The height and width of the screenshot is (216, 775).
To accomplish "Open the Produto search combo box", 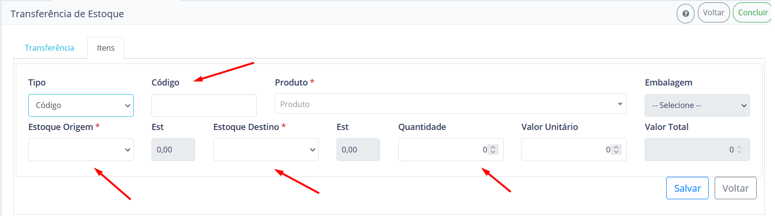I will click(451, 104).
